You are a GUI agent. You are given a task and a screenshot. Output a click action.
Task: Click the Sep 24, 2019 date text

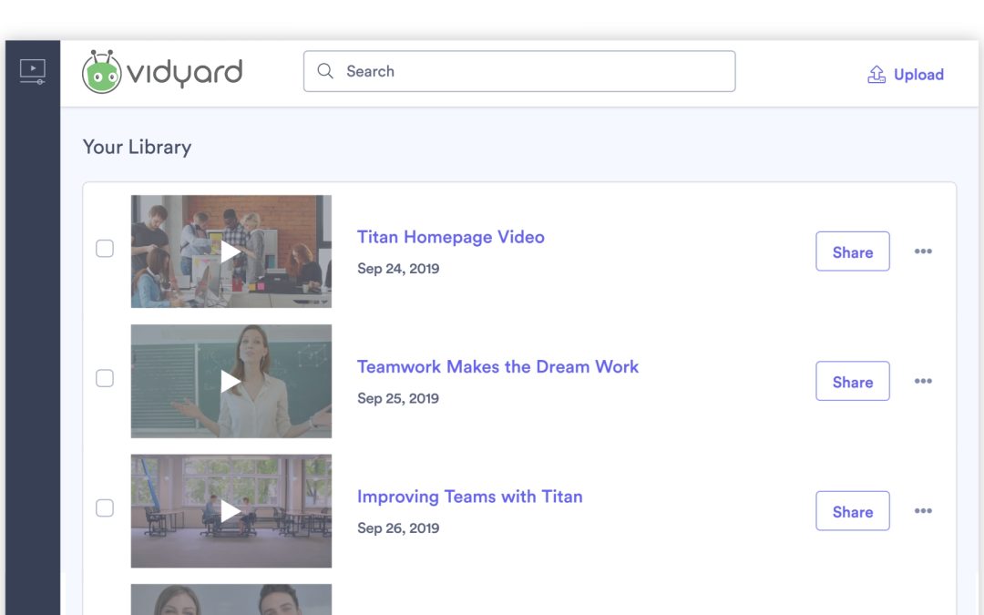398,269
